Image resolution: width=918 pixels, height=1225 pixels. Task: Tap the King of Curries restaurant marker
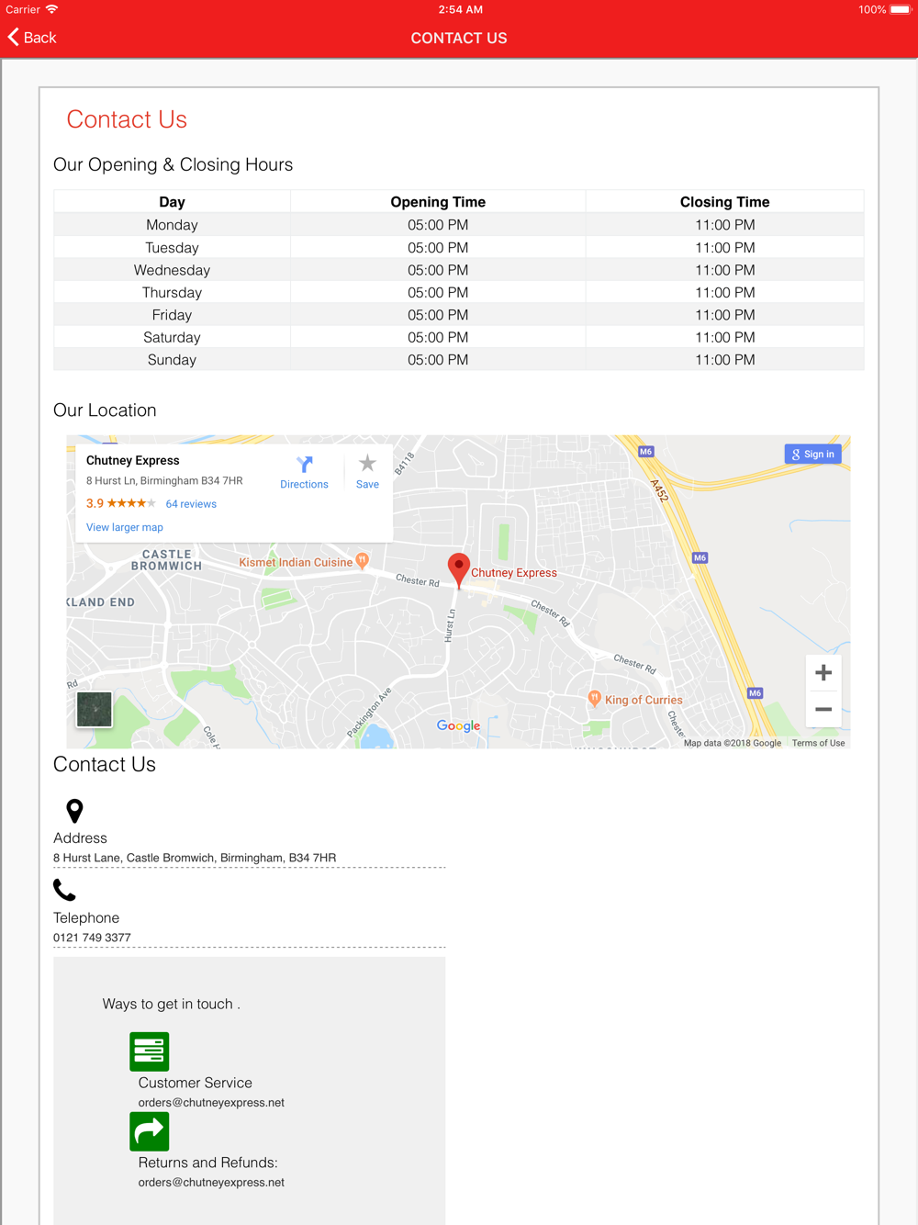pyautogui.click(x=595, y=699)
